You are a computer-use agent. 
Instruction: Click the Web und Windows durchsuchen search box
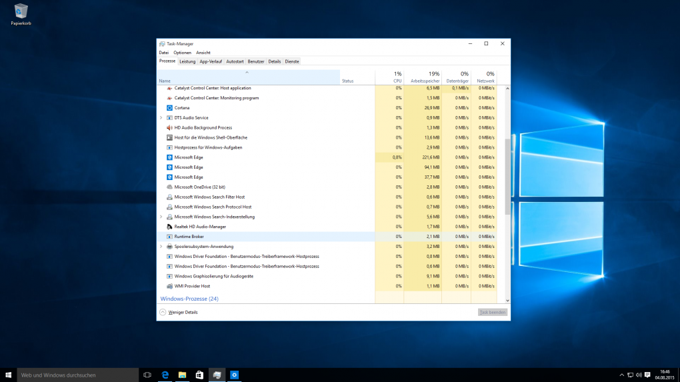point(77,375)
